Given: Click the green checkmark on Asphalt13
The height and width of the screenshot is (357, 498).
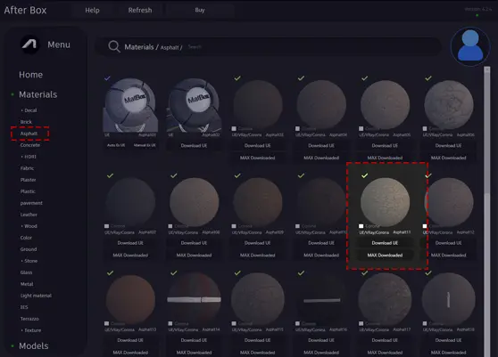Looking at the screenshot, I should coord(110,272).
